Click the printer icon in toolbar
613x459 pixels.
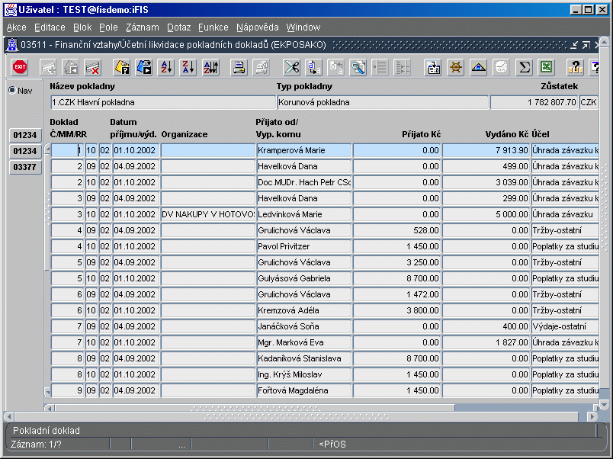tap(239, 67)
